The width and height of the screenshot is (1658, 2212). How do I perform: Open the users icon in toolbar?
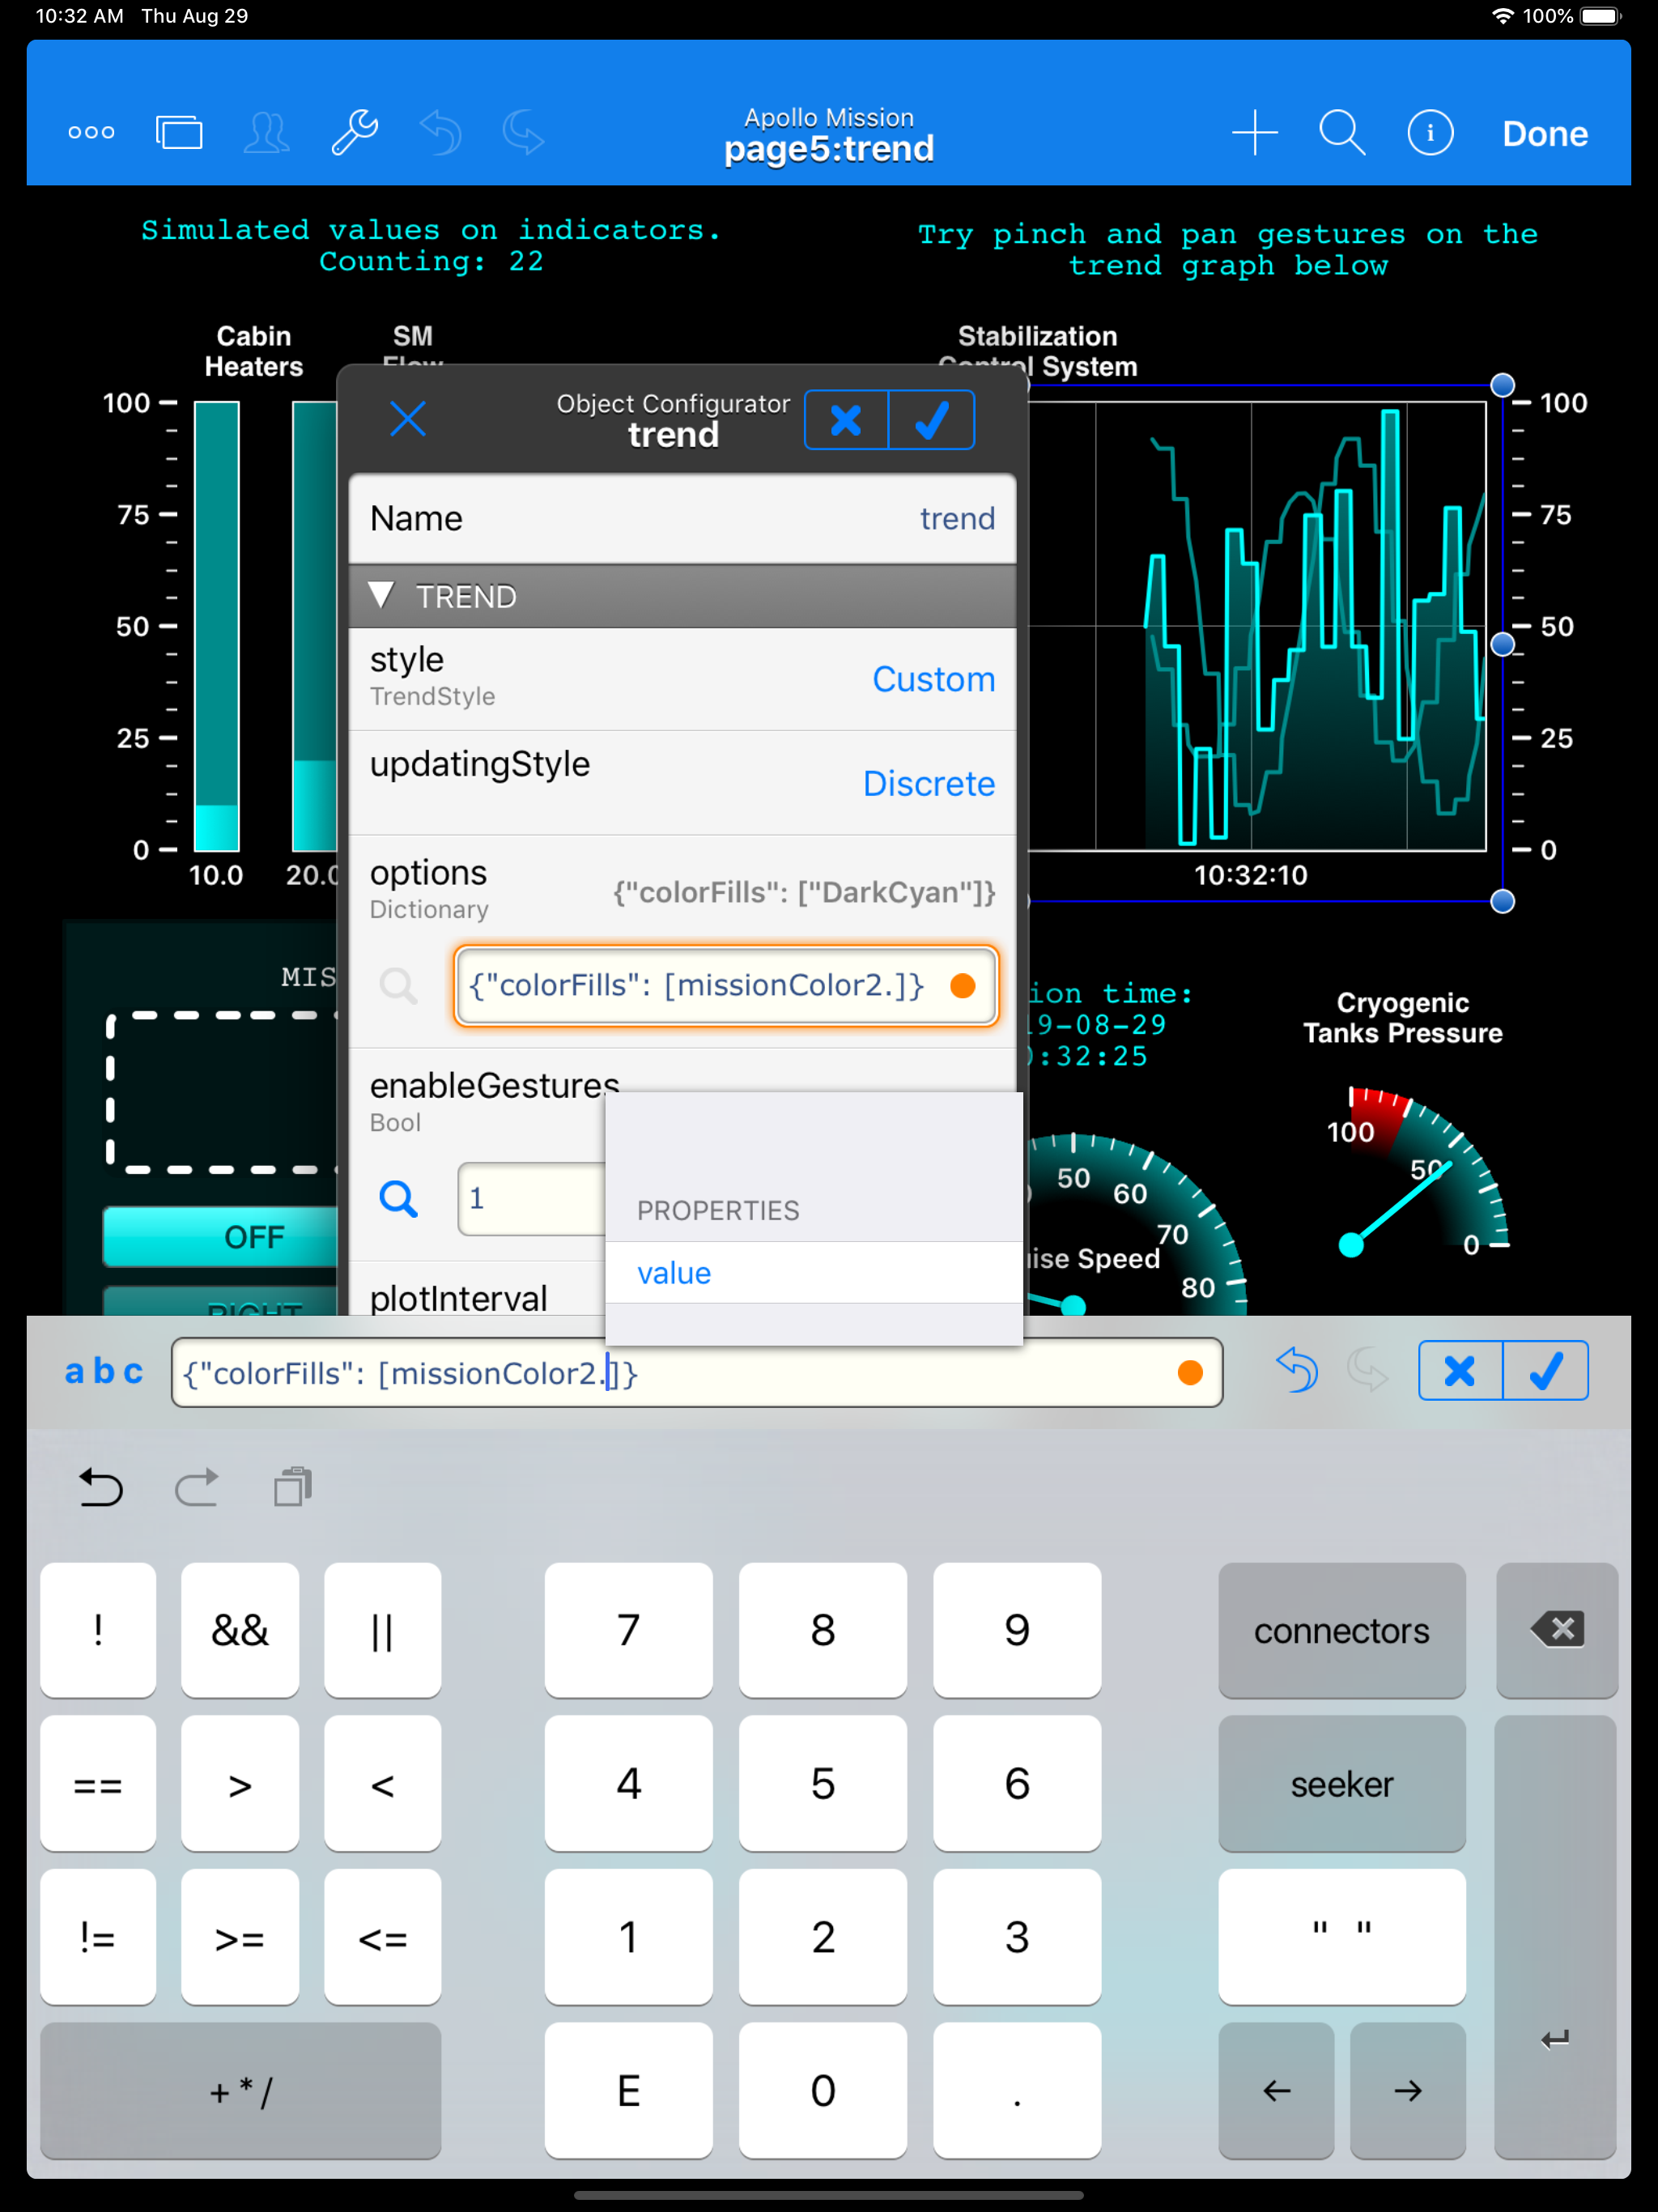[267, 133]
